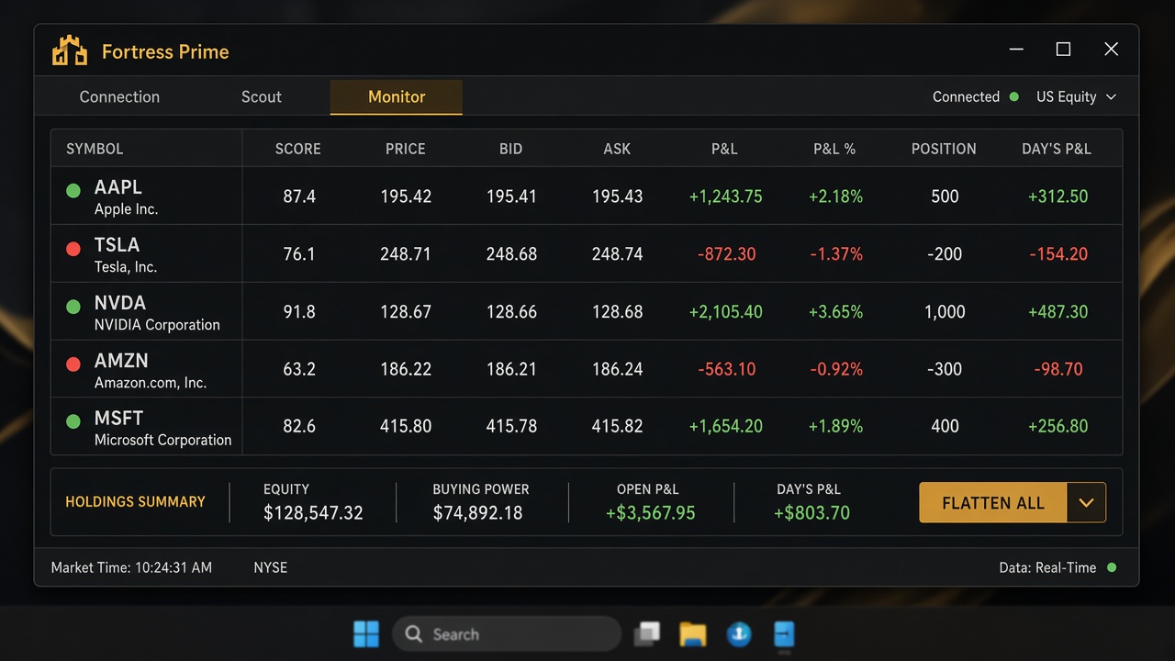Click the Microsoft Corporation company name
The height and width of the screenshot is (661, 1175).
(x=163, y=441)
